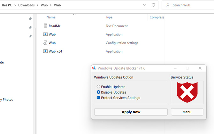Select the Disable Updates radio button
This screenshot has width=214, height=134.
pyautogui.click(x=98, y=92)
